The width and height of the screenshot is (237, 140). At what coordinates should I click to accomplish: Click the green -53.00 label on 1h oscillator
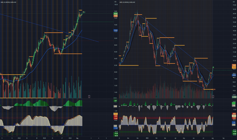click(x=116, y=133)
